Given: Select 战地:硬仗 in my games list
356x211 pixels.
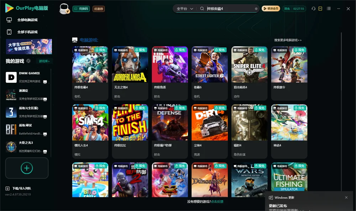Looking at the screenshot, I should click(x=27, y=129).
